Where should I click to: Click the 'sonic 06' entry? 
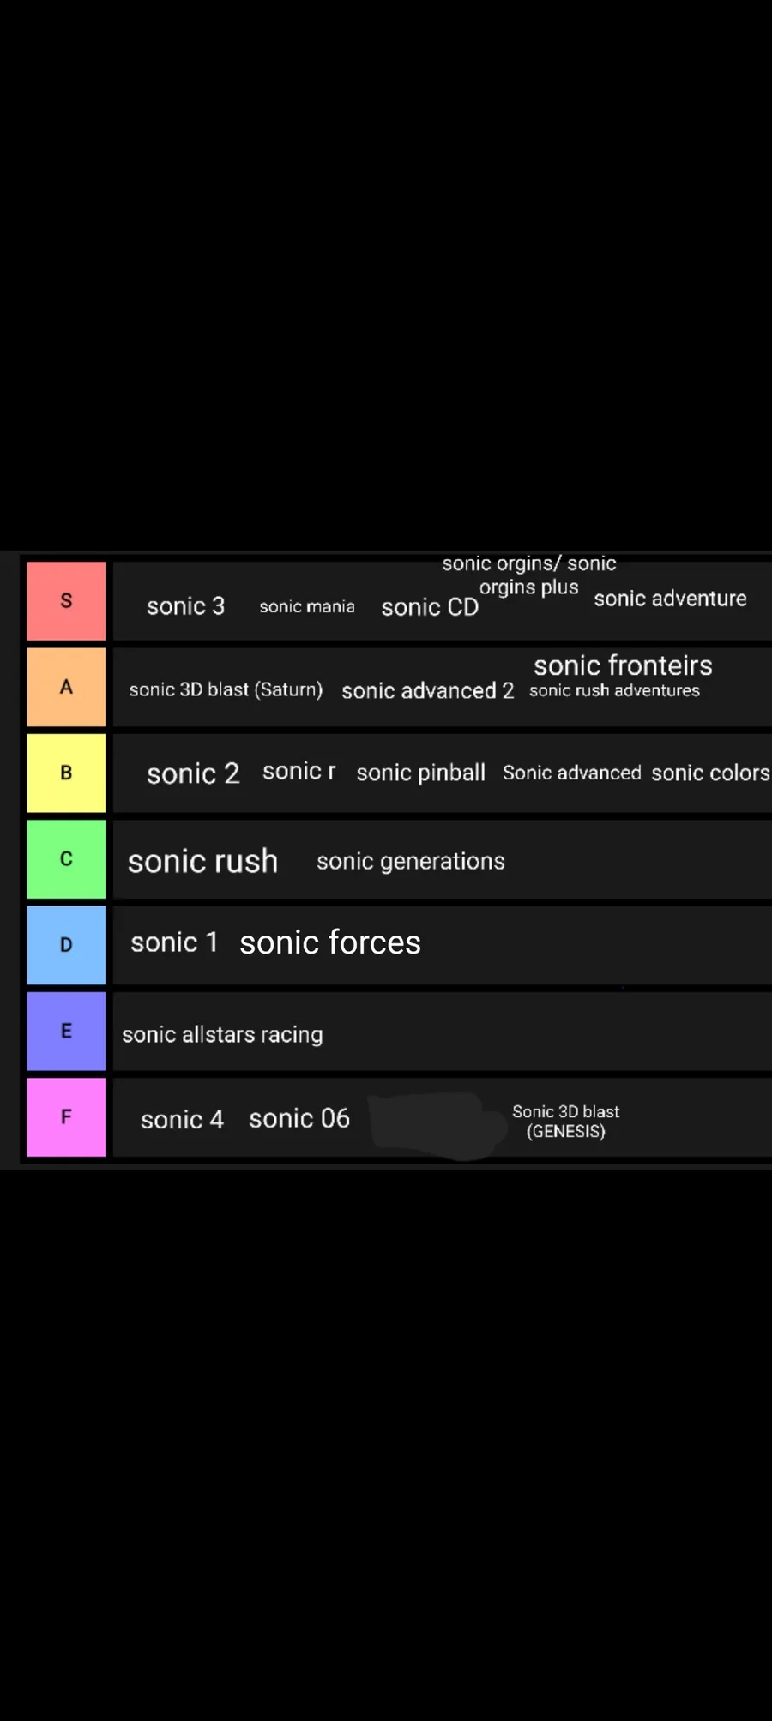pyautogui.click(x=299, y=1118)
